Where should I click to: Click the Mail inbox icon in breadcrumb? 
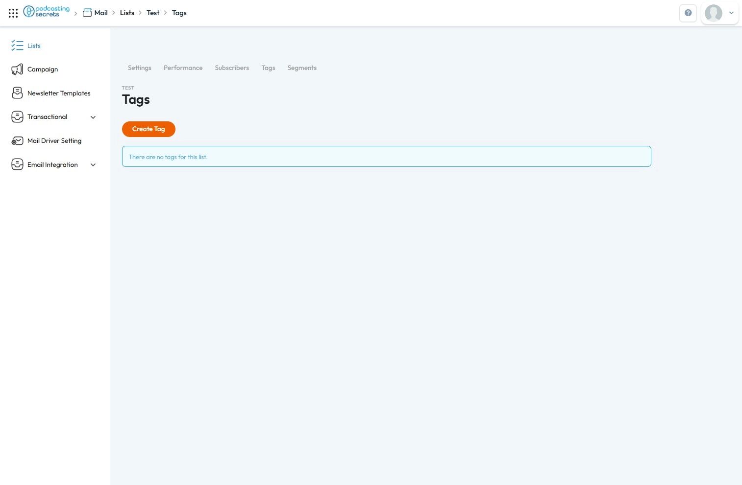click(x=87, y=13)
